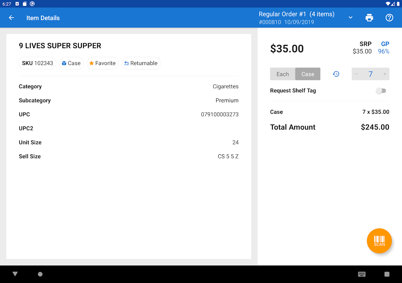Tap the SD card status icon

25,4
